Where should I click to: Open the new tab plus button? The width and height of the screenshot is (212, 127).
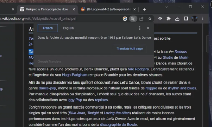[144, 9]
